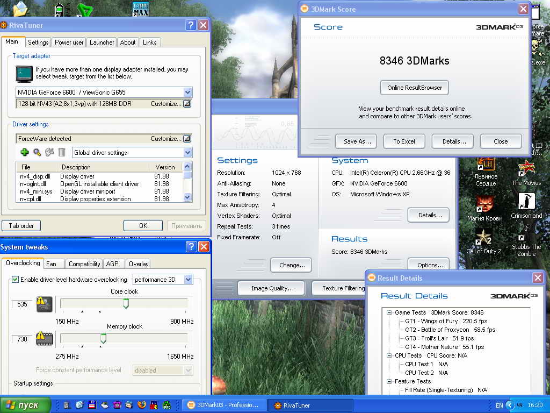Viewport: 550px width, 413px height.
Task: Click Customize arrow next to 128-bit NV43
Action: tap(187, 104)
